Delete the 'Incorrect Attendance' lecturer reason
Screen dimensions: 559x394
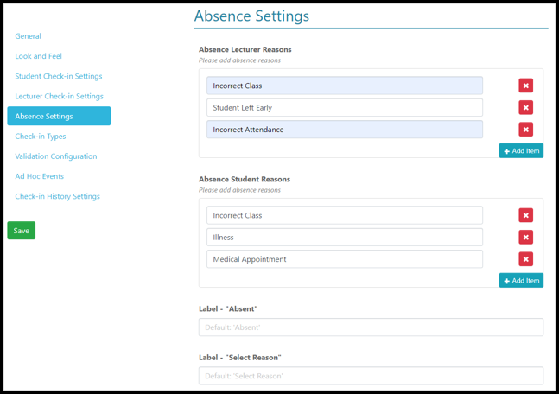[x=525, y=130]
